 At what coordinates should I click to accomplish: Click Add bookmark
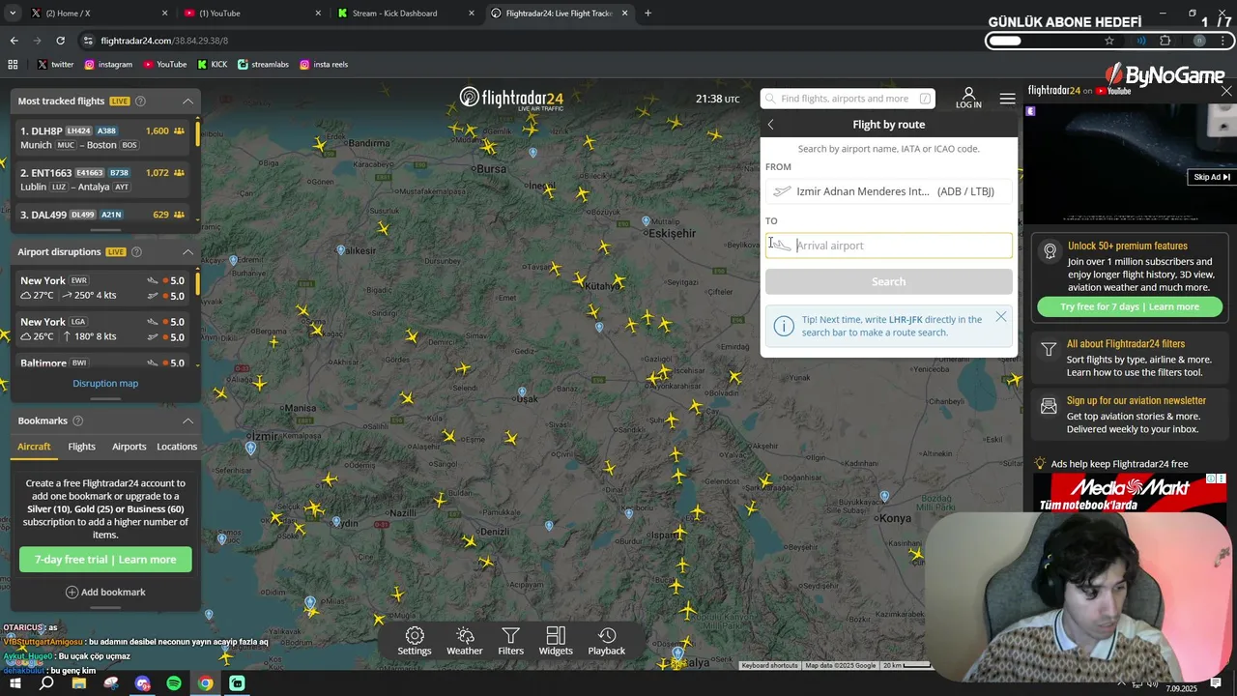(105, 592)
